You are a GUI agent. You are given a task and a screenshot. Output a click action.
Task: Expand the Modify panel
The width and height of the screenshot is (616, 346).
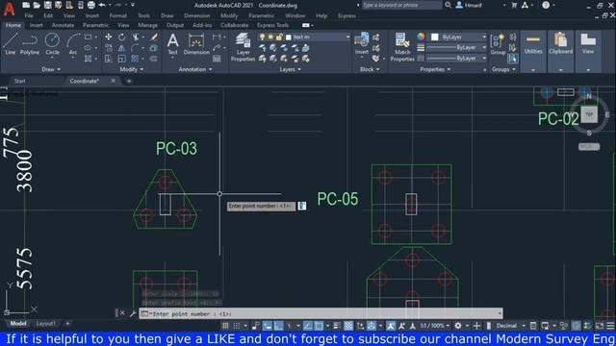[x=132, y=69]
